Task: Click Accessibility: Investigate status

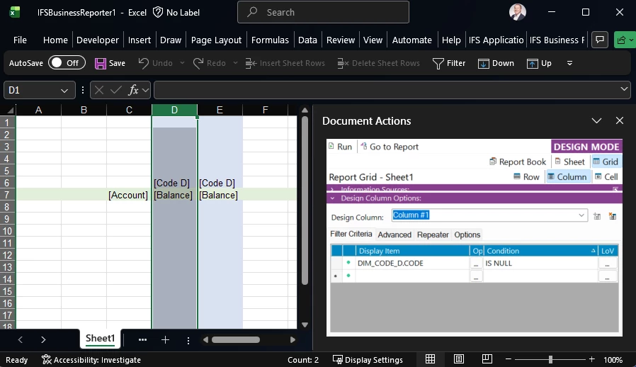Action: tap(91, 360)
